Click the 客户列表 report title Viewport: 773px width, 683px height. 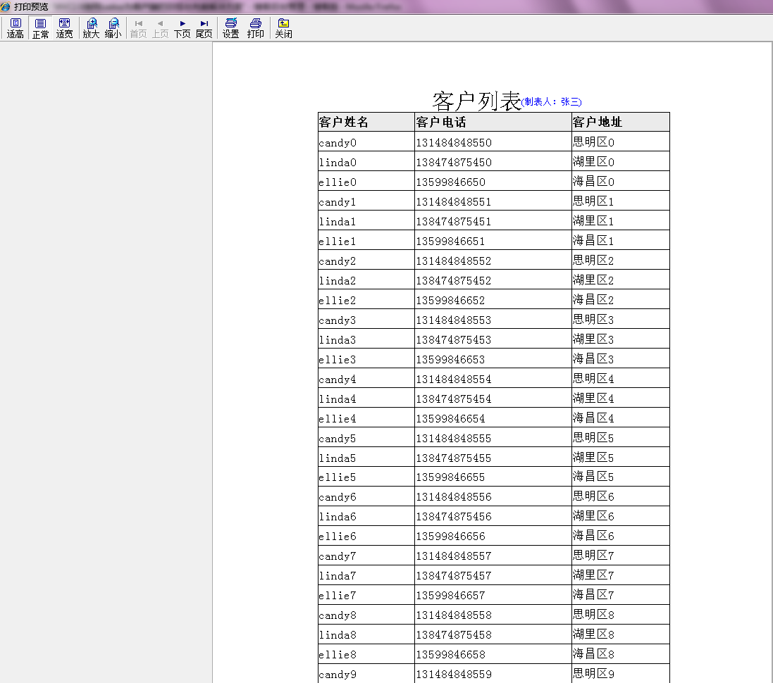click(x=476, y=101)
